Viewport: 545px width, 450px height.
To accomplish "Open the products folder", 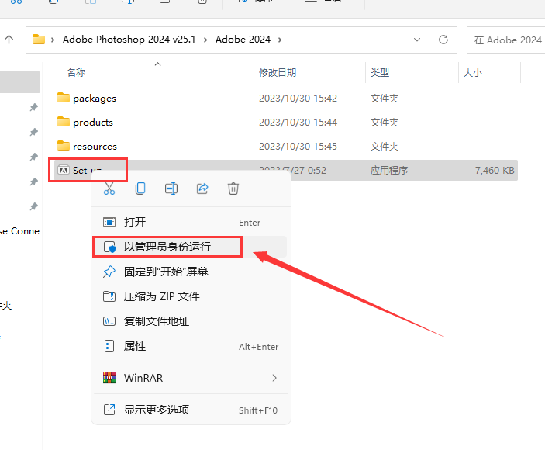I will tap(93, 123).
